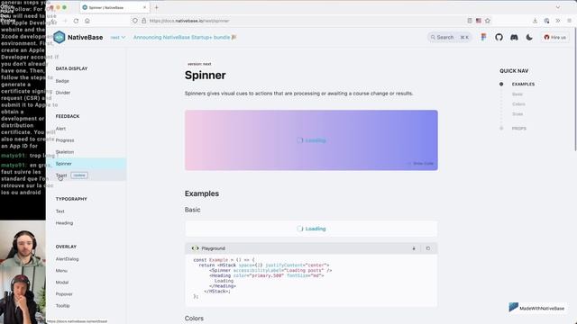Open Toast sidebar entry

click(61, 175)
